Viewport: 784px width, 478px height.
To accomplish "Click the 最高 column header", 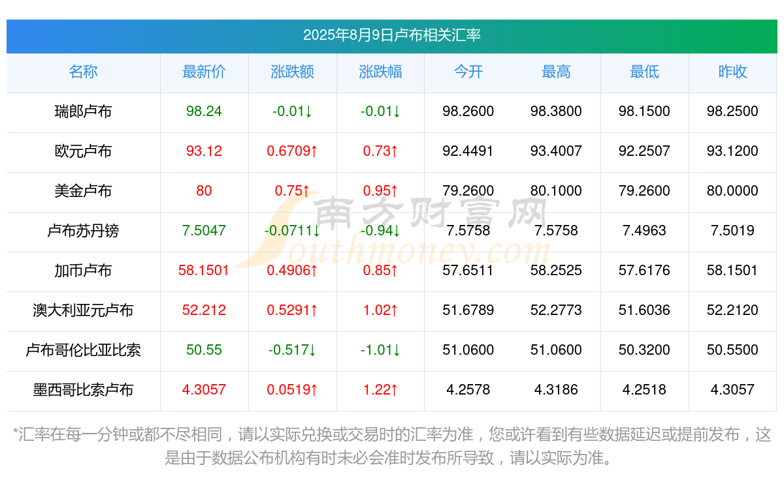I will point(557,72).
